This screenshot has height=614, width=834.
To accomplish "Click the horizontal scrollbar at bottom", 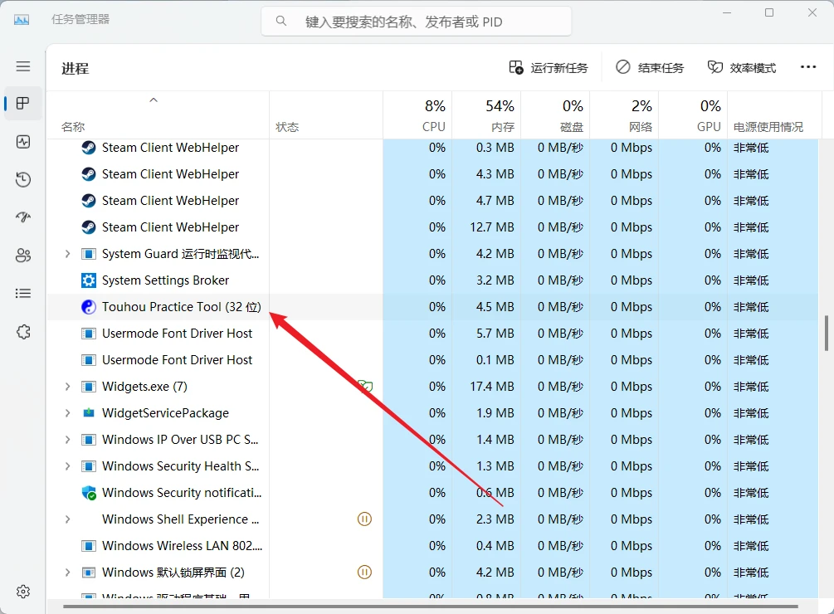I will click(x=431, y=607).
